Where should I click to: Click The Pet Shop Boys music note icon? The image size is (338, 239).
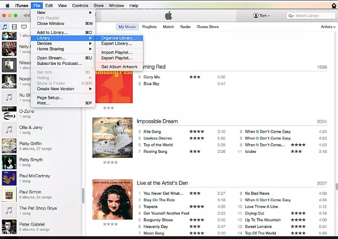point(9,210)
